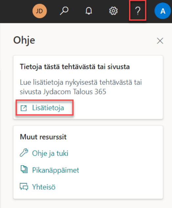The height and width of the screenshot is (208, 172).
Task: Click empty area inside Muut resurssit card
Action: tap(119, 170)
